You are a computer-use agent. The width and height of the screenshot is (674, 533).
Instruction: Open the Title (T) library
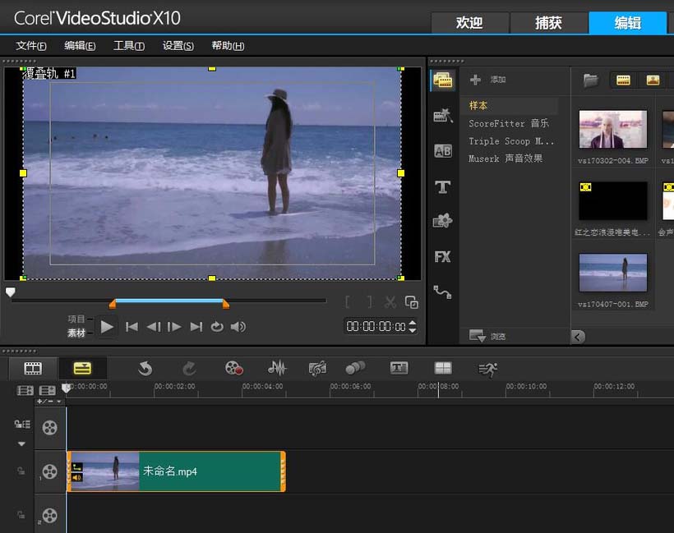coord(443,187)
